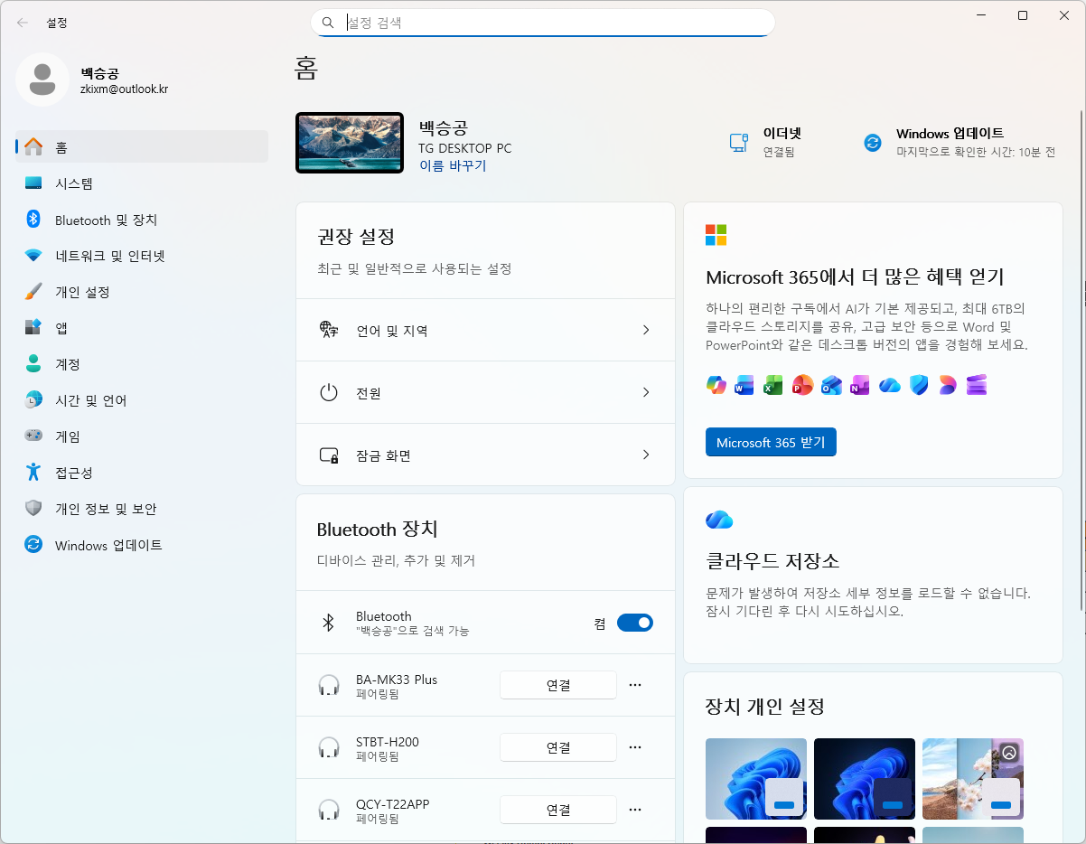
Task: Click the 개인 설정 paintbrush icon
Action: pyautogui.click(x=33, y=292)
